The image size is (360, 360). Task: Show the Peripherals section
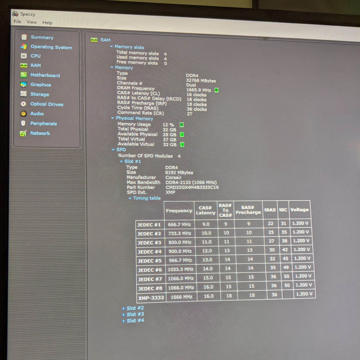click(x=44, y=123)
